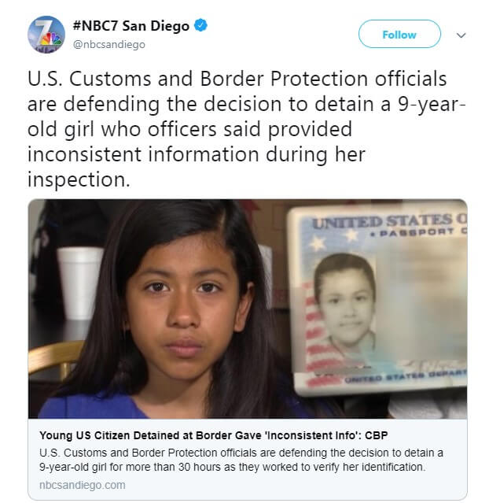Click the blue verified checkmark badge
Screen dimensions: 489x503
201,26
